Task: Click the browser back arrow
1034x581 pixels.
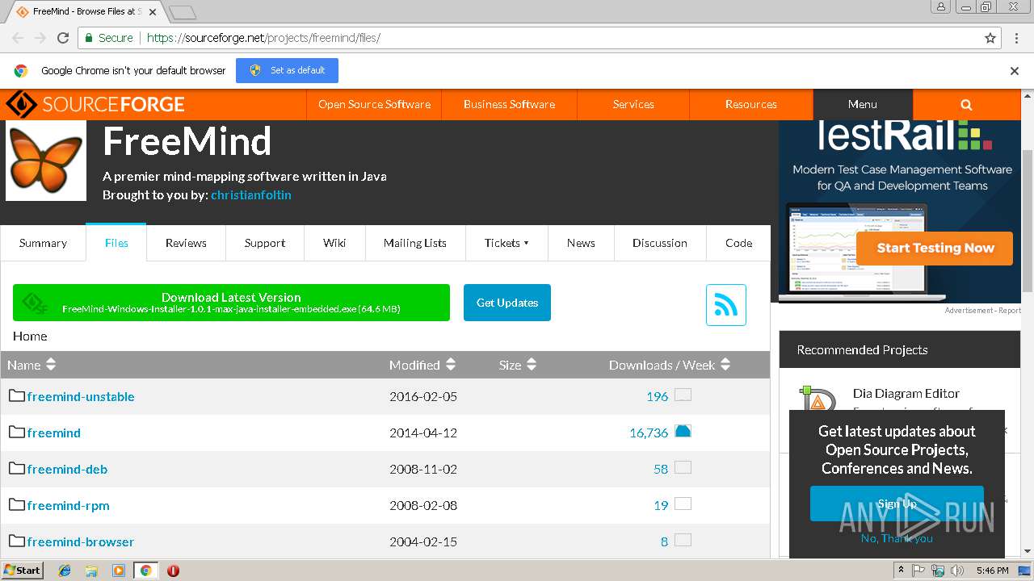Action: point(18,38)
